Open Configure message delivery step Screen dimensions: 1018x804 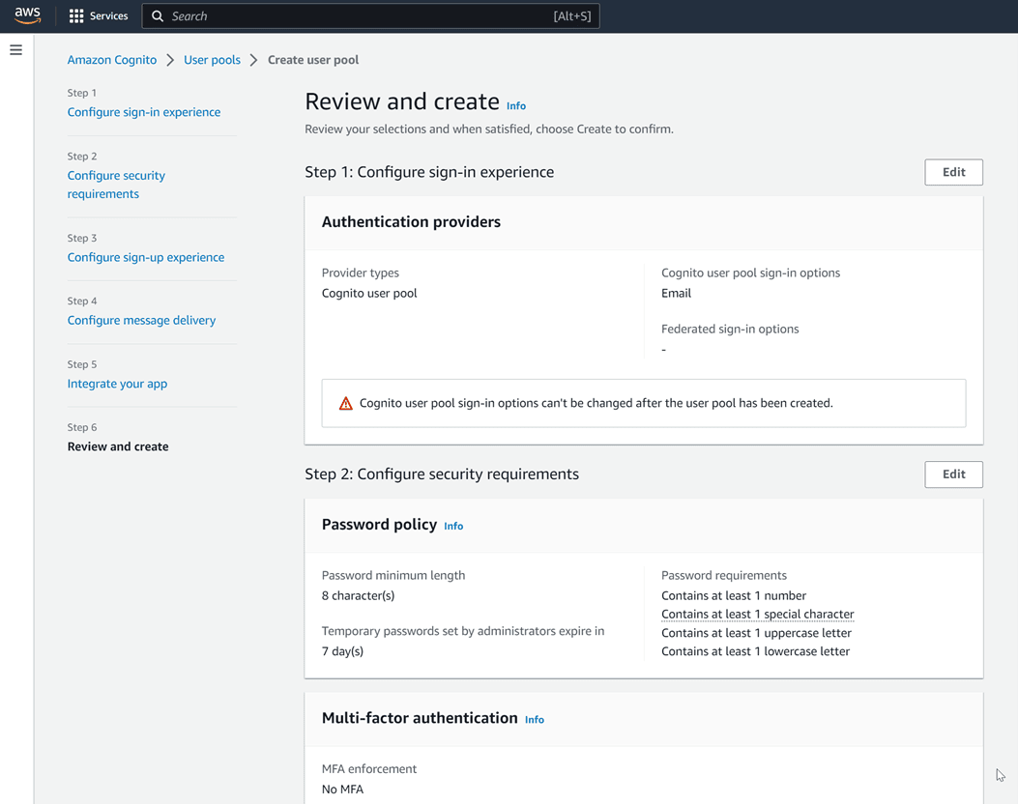pyautogui.click(x=141, y=320)
